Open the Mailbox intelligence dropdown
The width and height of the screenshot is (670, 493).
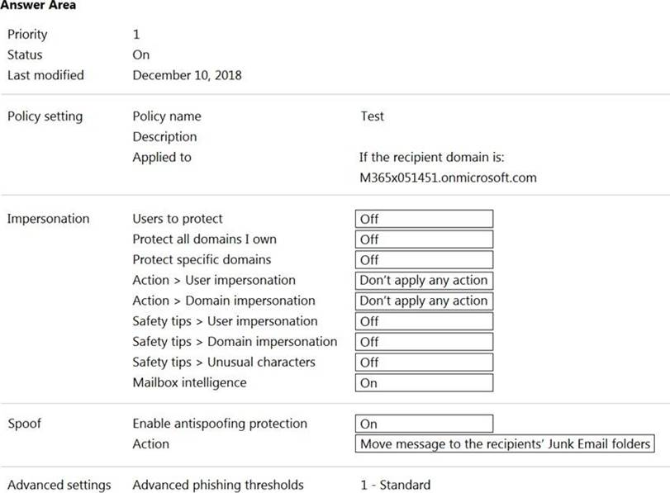(x=424, y=382)
